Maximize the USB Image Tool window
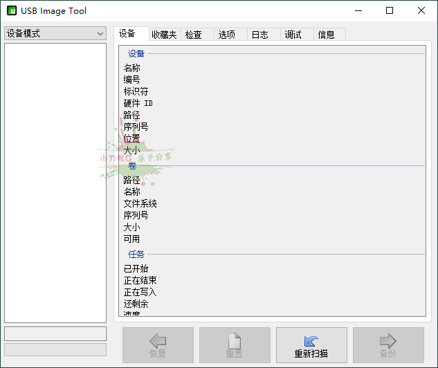This screenshot has height=368, width=438. coord(390,11)
